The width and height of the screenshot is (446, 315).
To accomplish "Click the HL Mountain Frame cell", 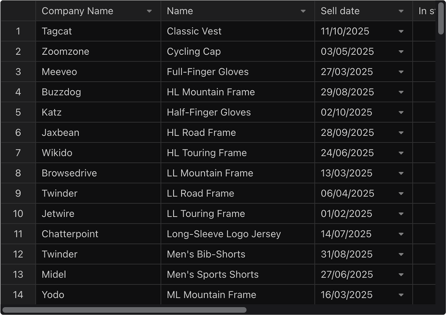I will 238,92.
